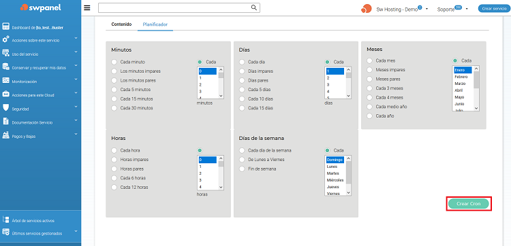Open the hamburger menu icon
511x246 pixels.
click(x=87, y=7)
